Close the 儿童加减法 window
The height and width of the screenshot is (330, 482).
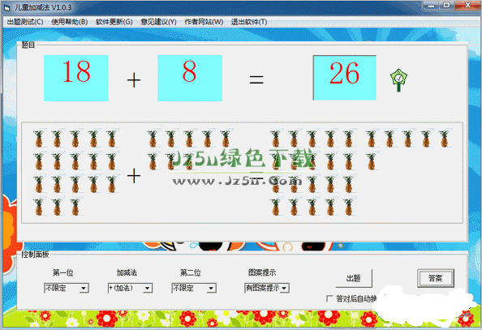tap(467, 5)
